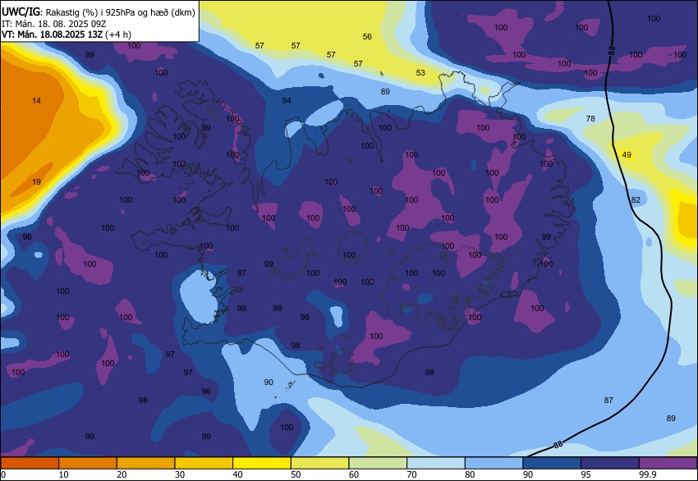
Task: Click the '10' label on the color scale
Action: pos(63,474)
